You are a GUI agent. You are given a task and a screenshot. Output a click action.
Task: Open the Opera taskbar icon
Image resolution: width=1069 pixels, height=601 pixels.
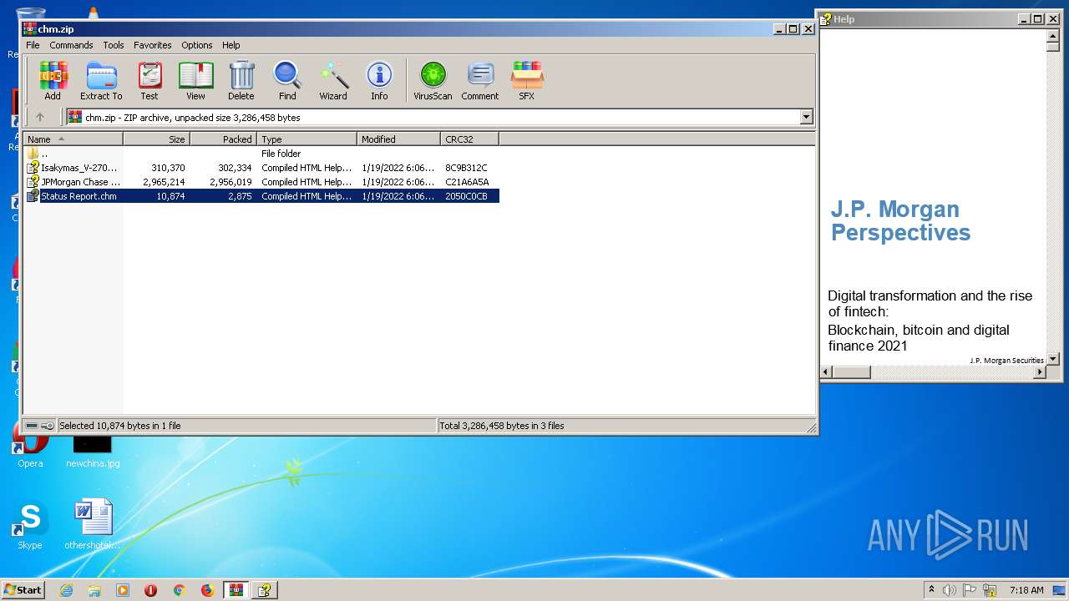(150, 590)
